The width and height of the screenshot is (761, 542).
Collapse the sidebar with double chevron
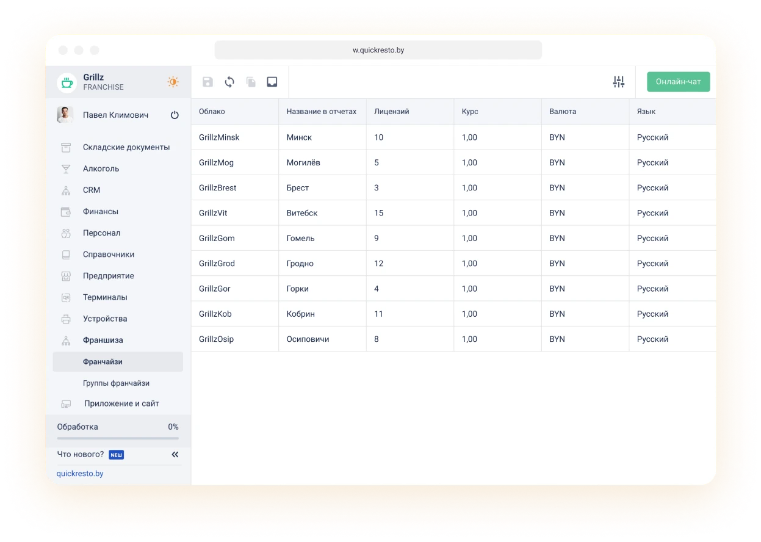(x=175, y=454)
